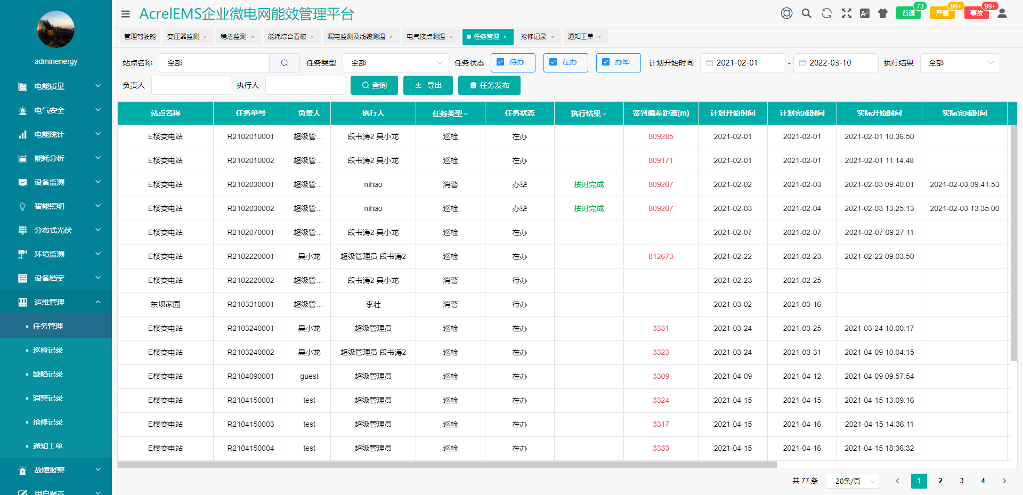The width and height of the screenshot is (1023, 495).
Task: Click the 普通 alarm badge button
Action: pyautogui.click(x=909, y=13)
